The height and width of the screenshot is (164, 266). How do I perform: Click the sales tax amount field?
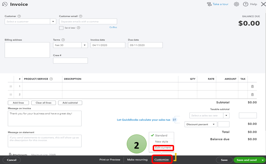[x=248, y=115]
